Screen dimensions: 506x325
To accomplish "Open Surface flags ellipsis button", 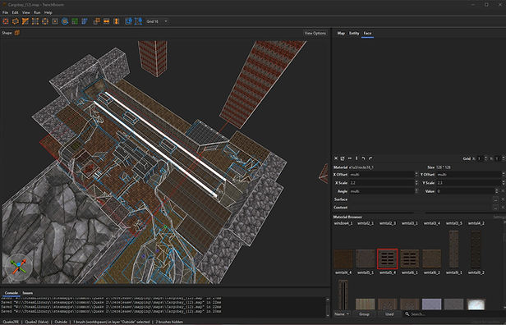I will click(x=495, y=199).
